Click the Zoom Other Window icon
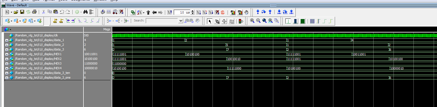This screenshot has height=107, width=437. (x=277, y=21)
